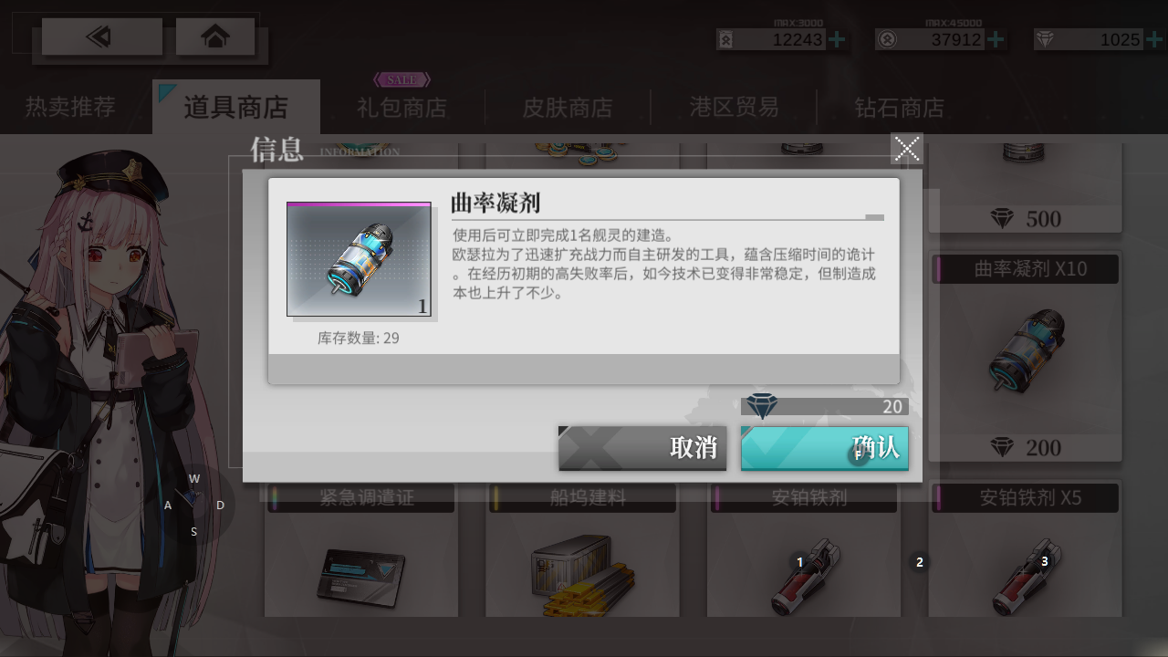Click the 曲率凝剂 item icon in dialog

(x=359, y=260)
